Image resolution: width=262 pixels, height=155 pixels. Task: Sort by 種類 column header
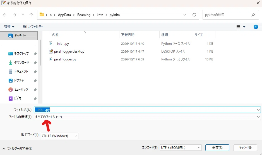[165, 35]
